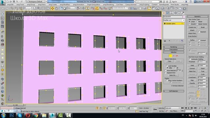Open Photoshop from the taskbar

[x=11, y=115]
